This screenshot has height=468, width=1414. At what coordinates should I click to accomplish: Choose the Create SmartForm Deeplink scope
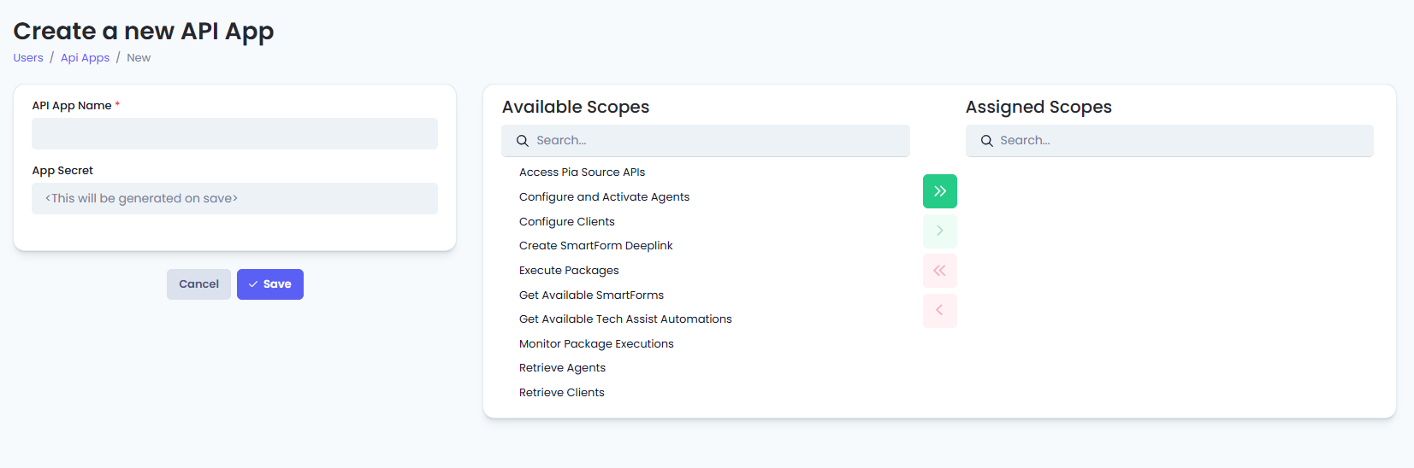coord(595,246)
